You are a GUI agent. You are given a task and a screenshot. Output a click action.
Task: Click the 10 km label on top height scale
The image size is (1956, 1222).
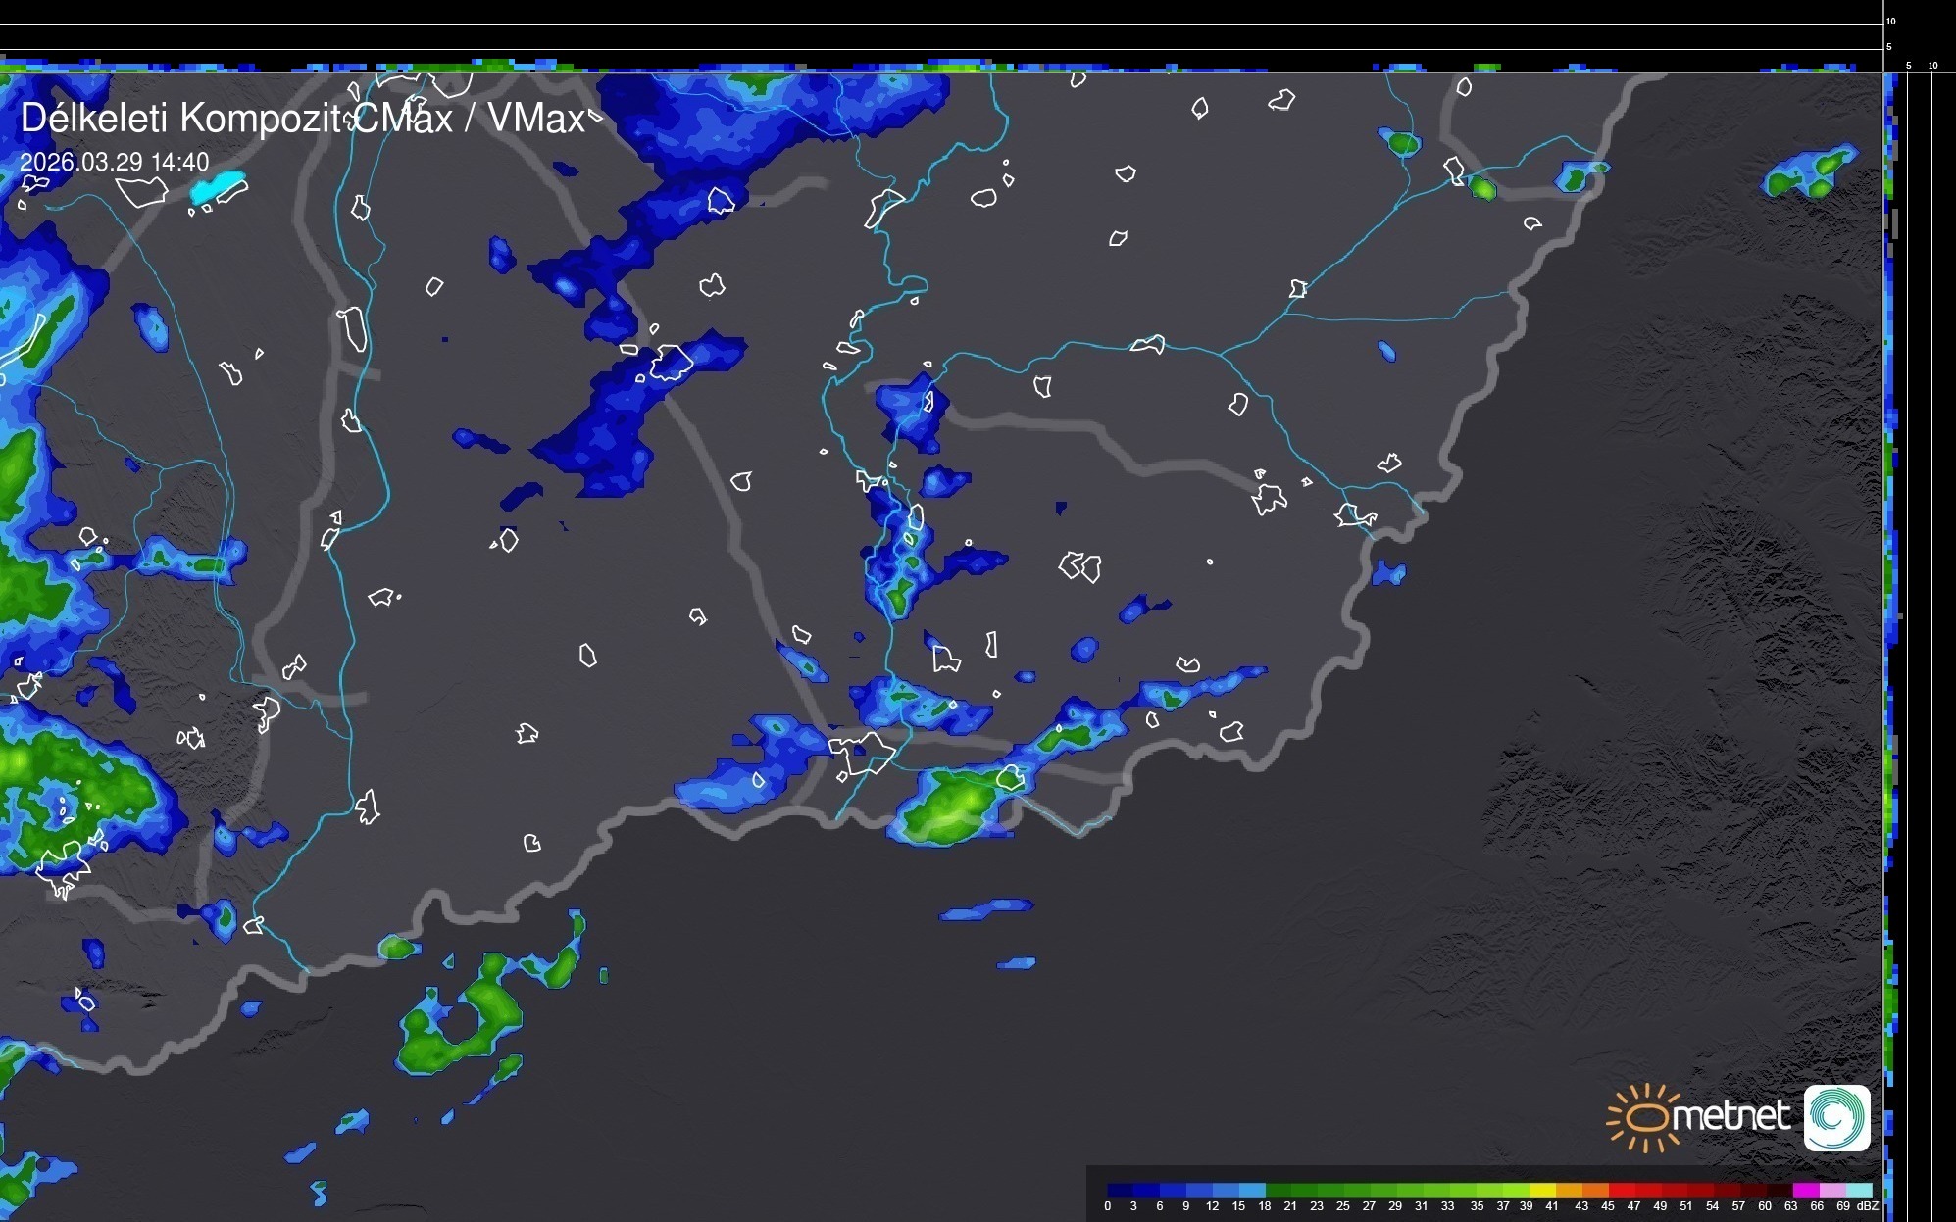(x=1890, y=21)
